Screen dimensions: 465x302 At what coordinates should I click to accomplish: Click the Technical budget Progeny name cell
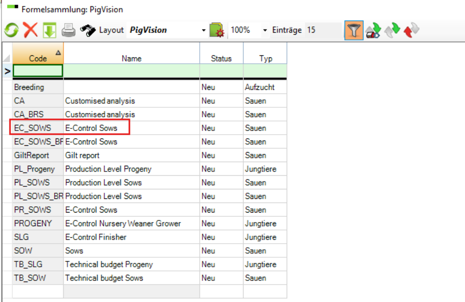pos(132,265)
